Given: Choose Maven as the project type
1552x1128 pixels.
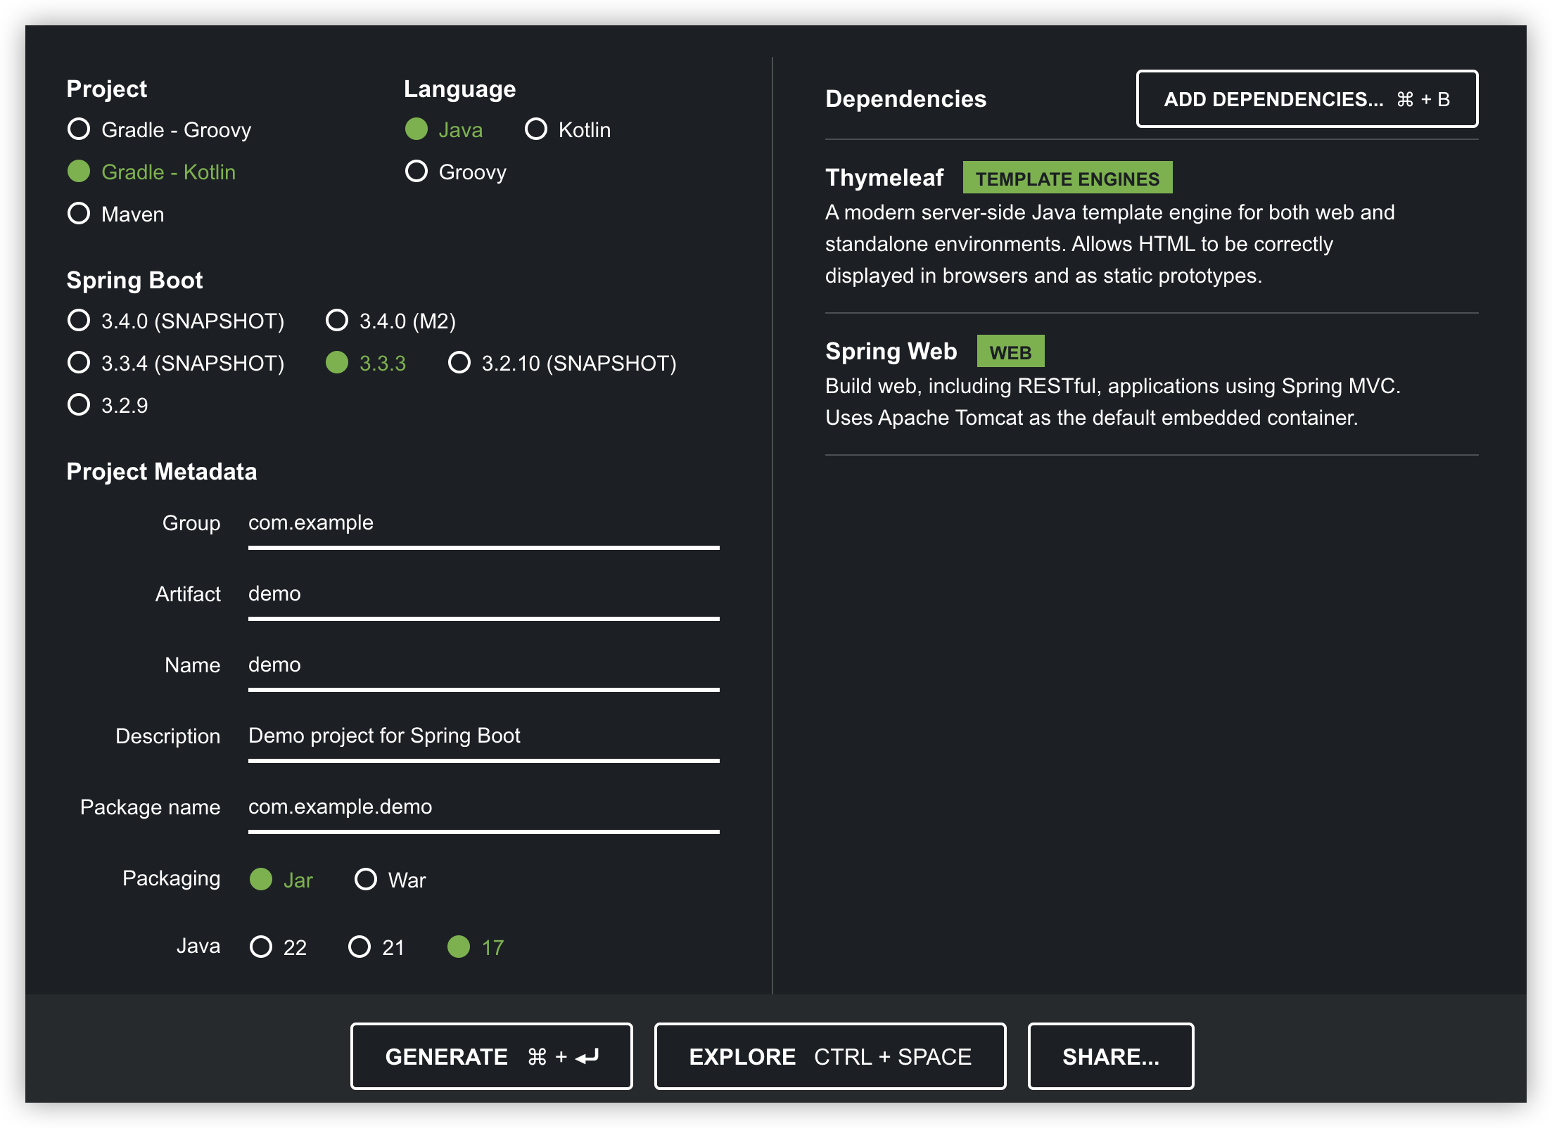Looking at the screenshot, I should pyautogui.click(x=79, y=214).
